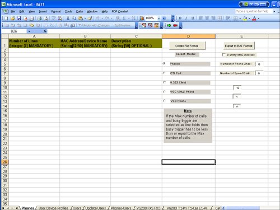Switch to the User Device Profiles sheet tab
Screen dimensions: 280x210
coord(53,208)
